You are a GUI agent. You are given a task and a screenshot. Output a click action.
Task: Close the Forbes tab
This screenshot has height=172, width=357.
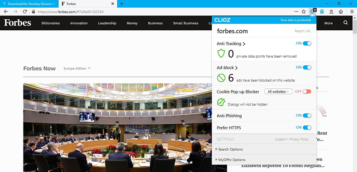point(113,4)
